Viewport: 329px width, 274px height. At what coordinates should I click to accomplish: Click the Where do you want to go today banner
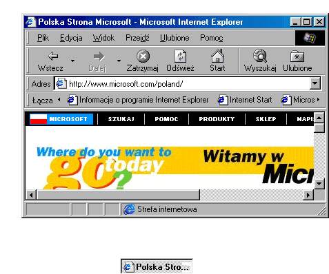(x=104, y=167)
